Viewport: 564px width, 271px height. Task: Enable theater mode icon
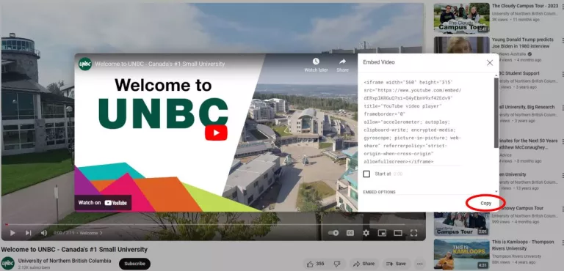point(398,233)
